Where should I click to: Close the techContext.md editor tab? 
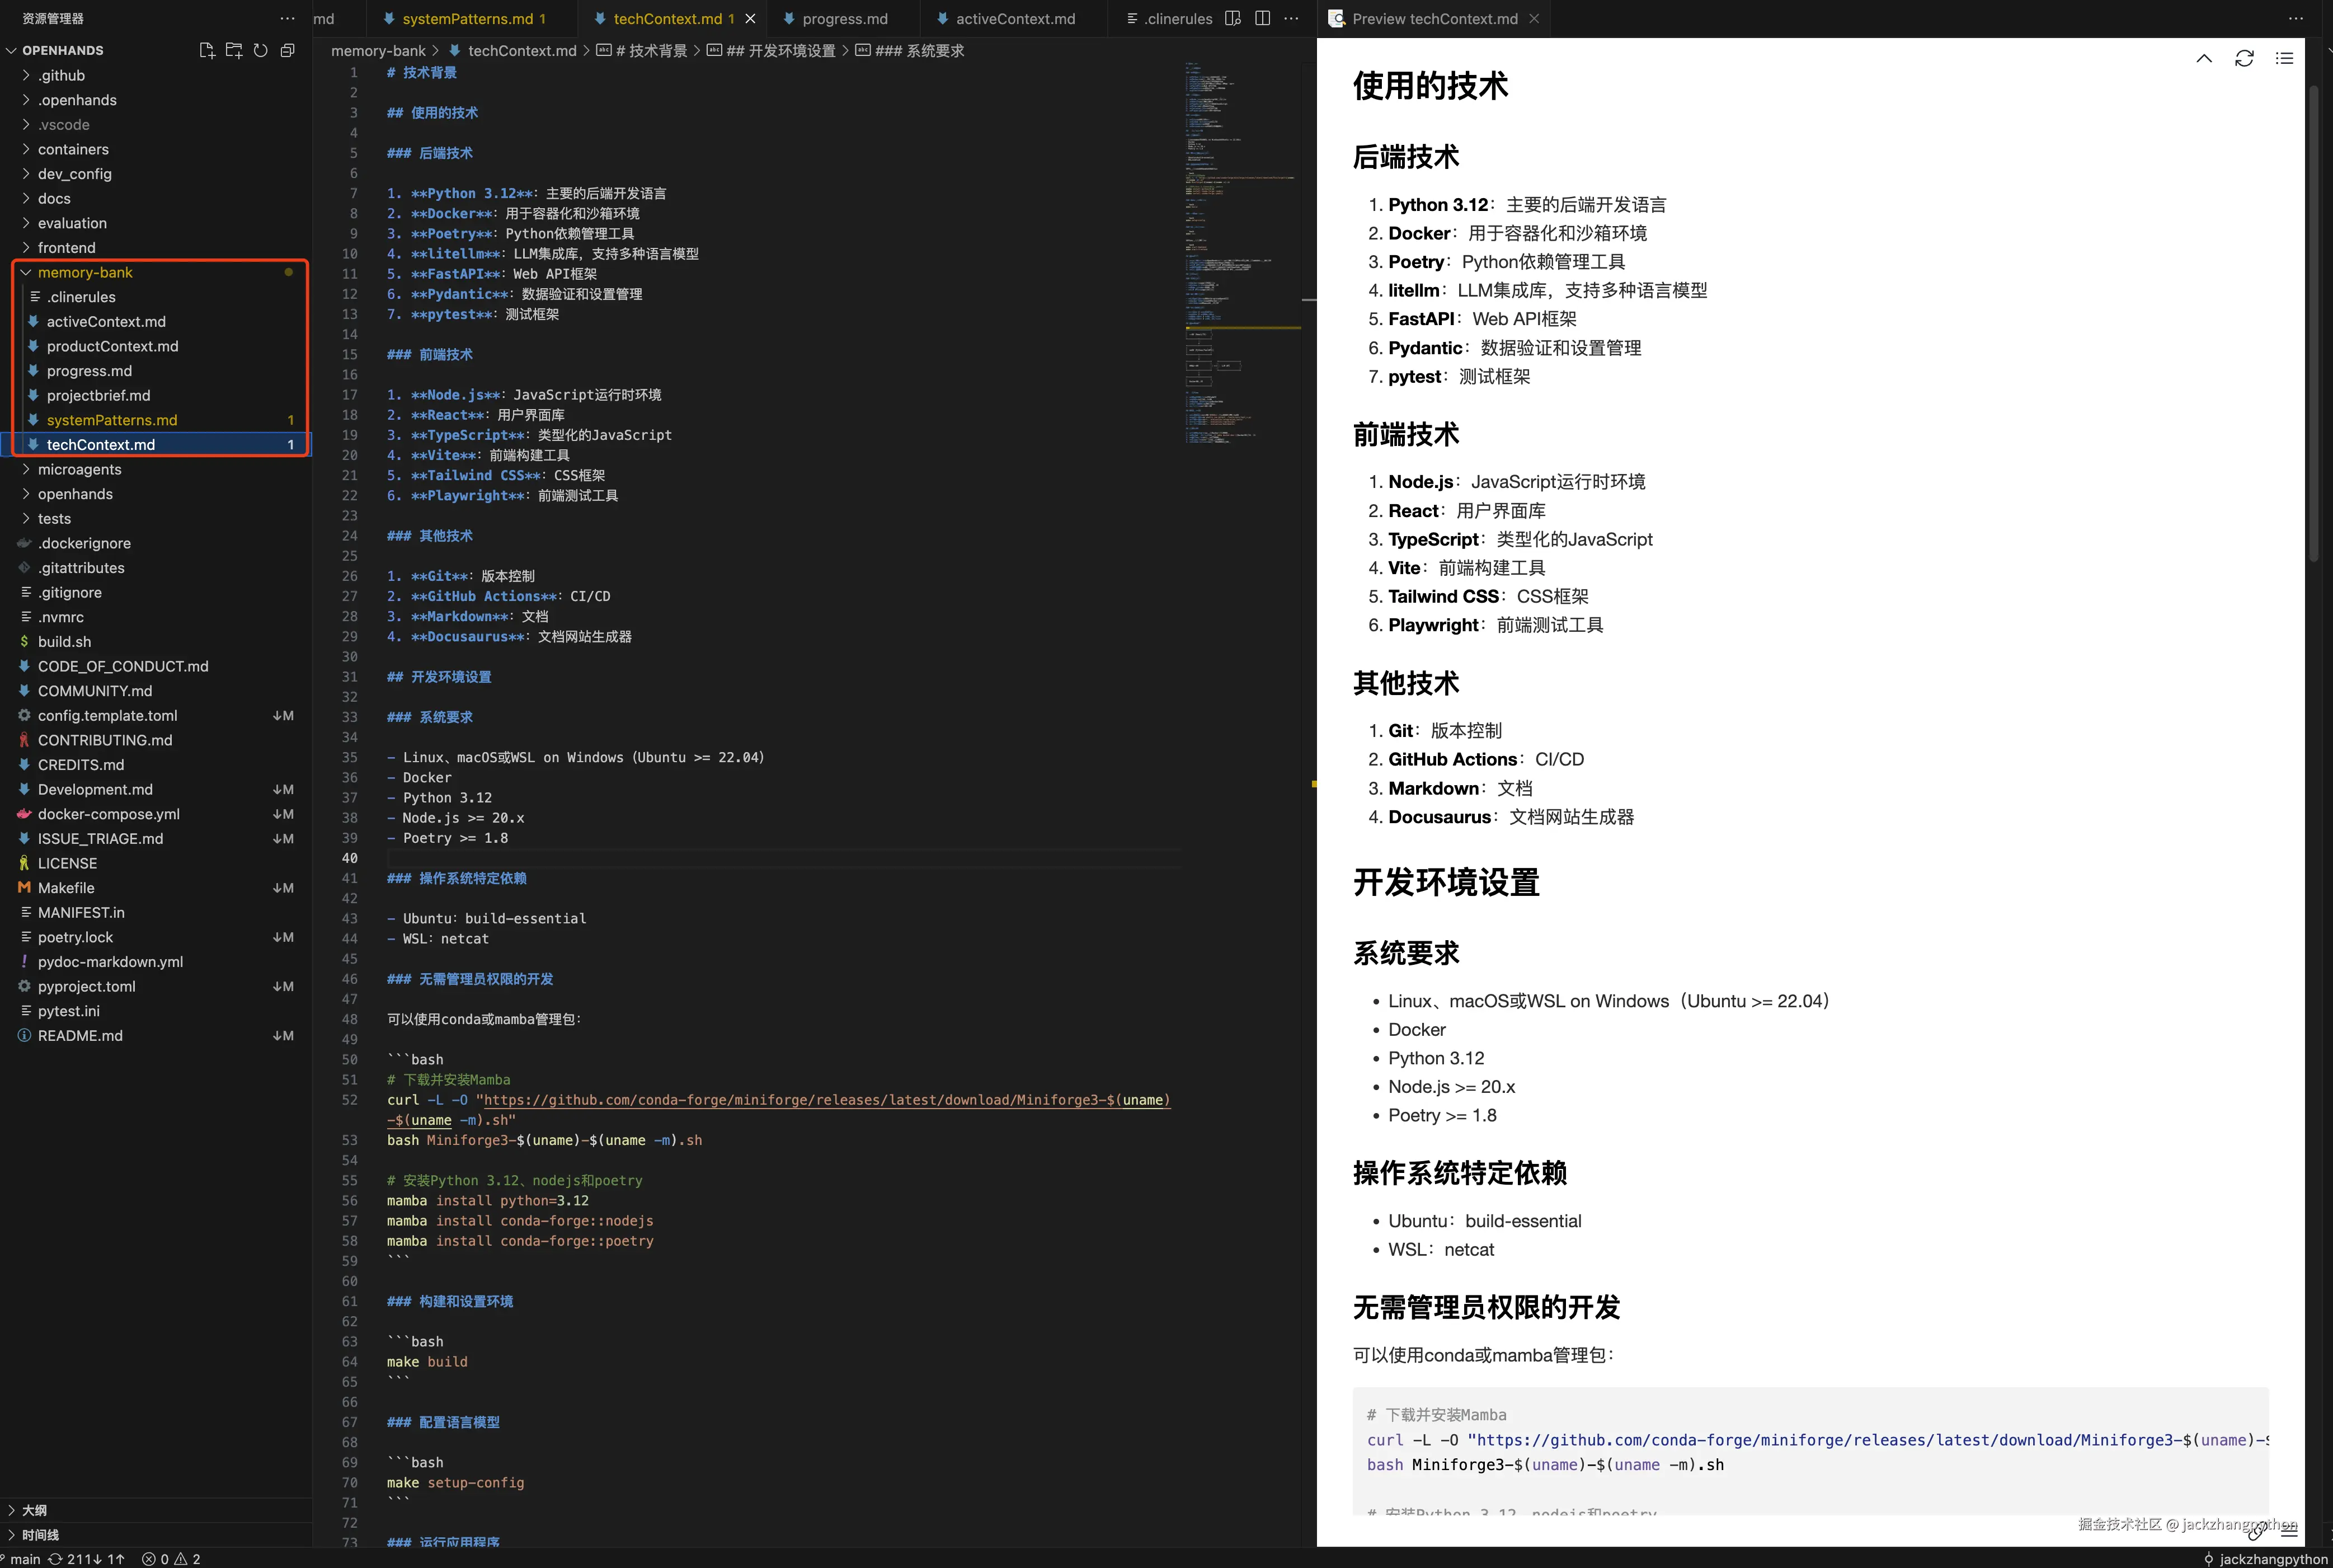pyautogui.click(x=751, y=19)
